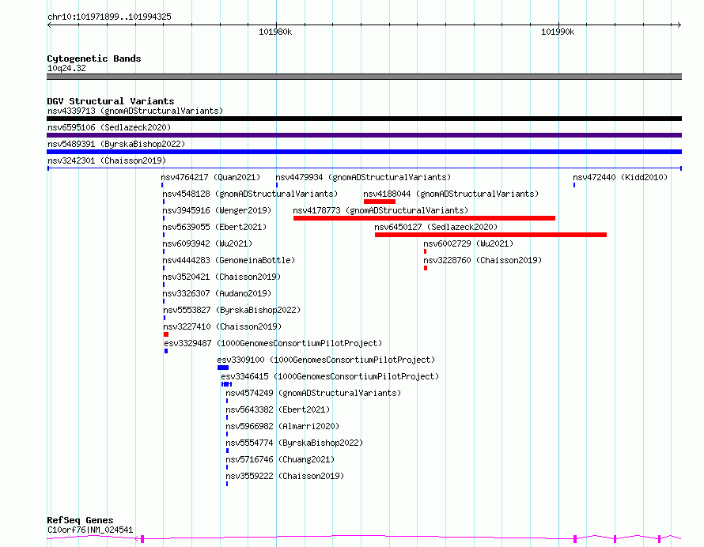704x547 pixels.
Task: Click the nsv4188044 variant label
Action: [x=451, y=194]
